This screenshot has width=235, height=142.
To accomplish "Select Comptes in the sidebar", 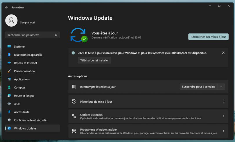I will (x=32, y=88).
